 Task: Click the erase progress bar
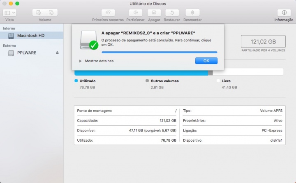point(159,52)
